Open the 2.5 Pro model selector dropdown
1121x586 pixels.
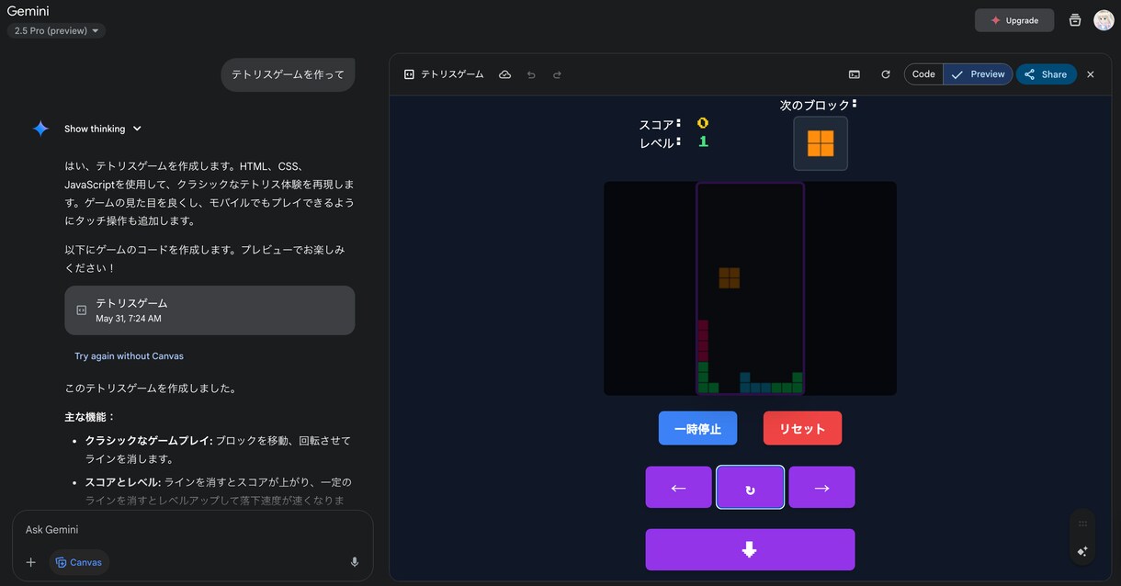[x=56, y=30]
